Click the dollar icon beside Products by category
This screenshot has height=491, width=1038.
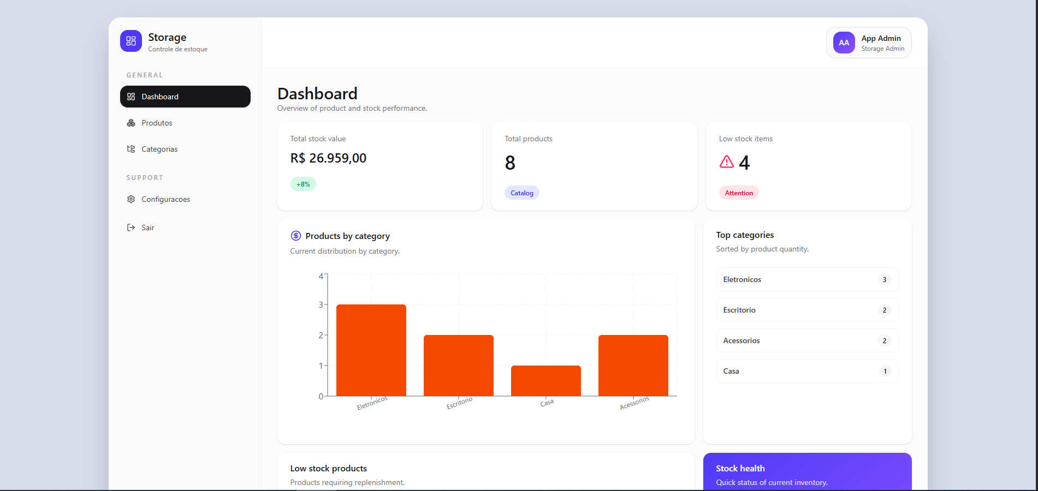click(x=296, y=236)
